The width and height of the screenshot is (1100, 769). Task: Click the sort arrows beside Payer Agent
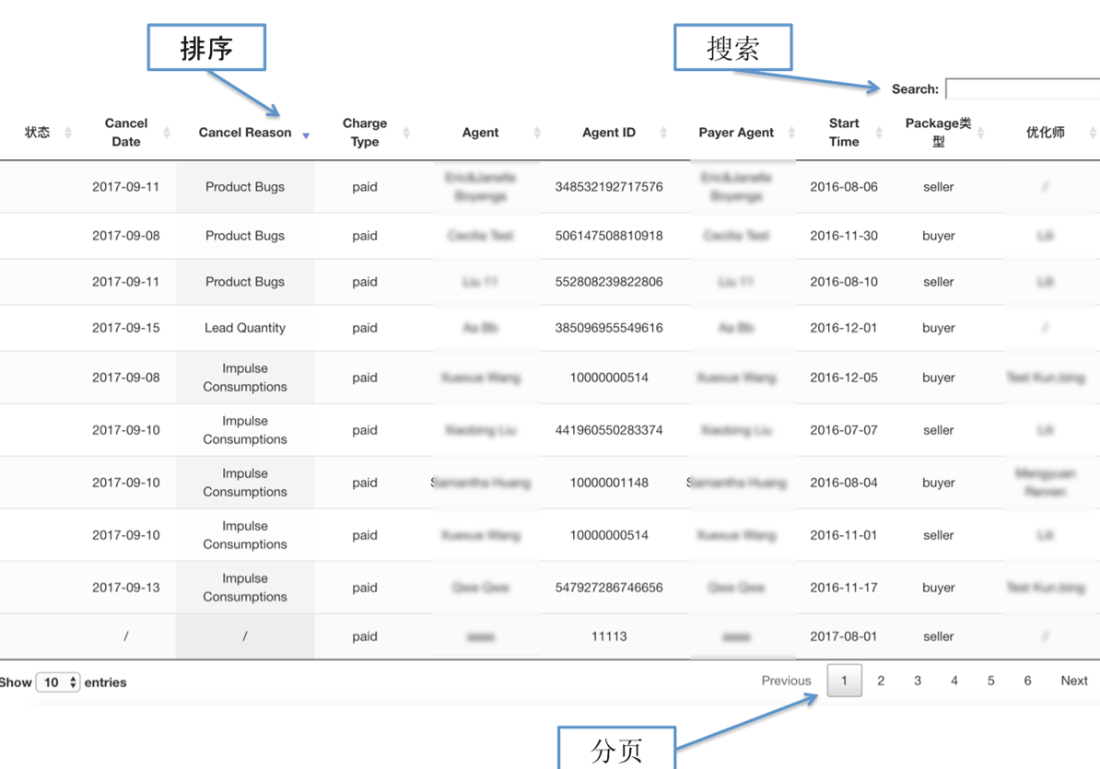(792, 133)
